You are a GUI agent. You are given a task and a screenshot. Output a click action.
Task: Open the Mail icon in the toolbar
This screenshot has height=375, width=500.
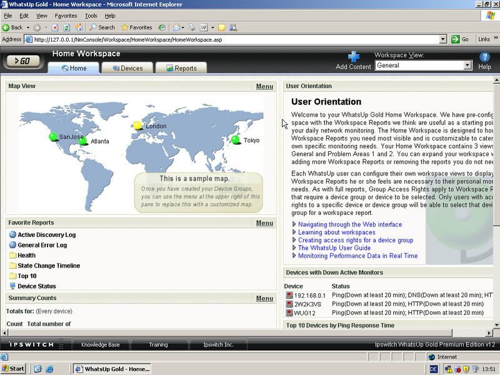click(177, 27)
